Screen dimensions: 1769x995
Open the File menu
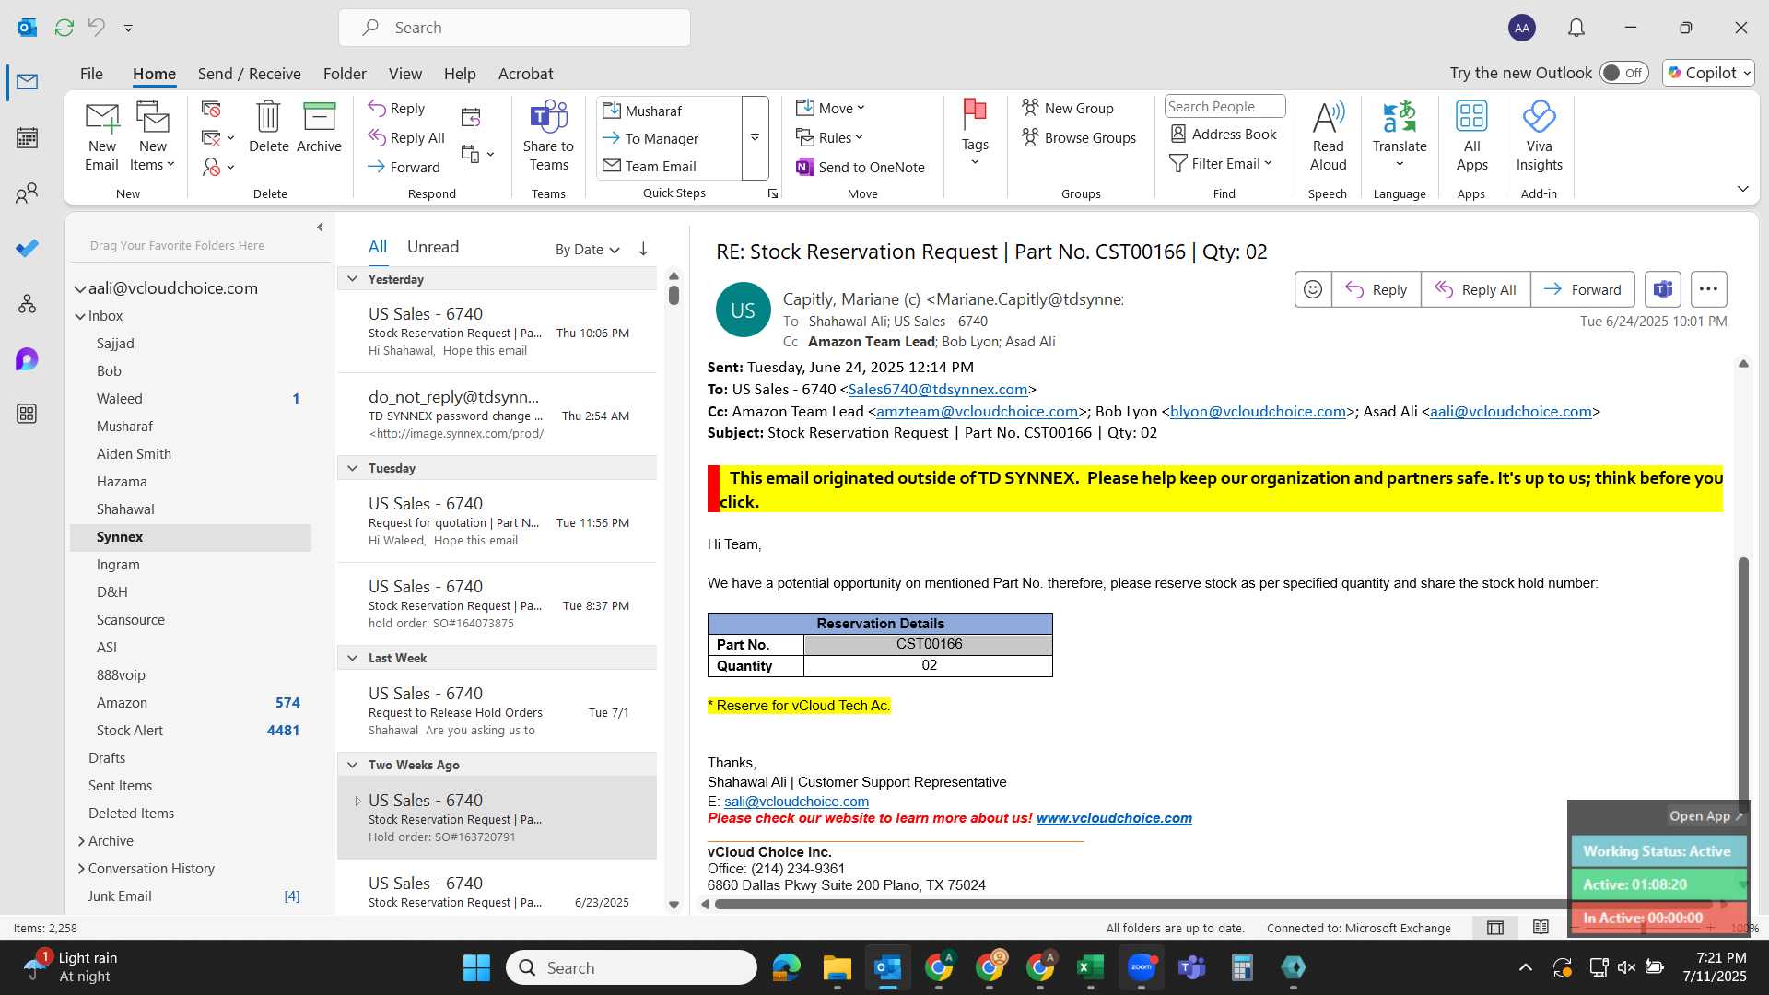pos(91,74)
